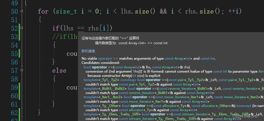Click line number 55 in the gutter
This screenshot has height=121, width=264.
[14, 54]
